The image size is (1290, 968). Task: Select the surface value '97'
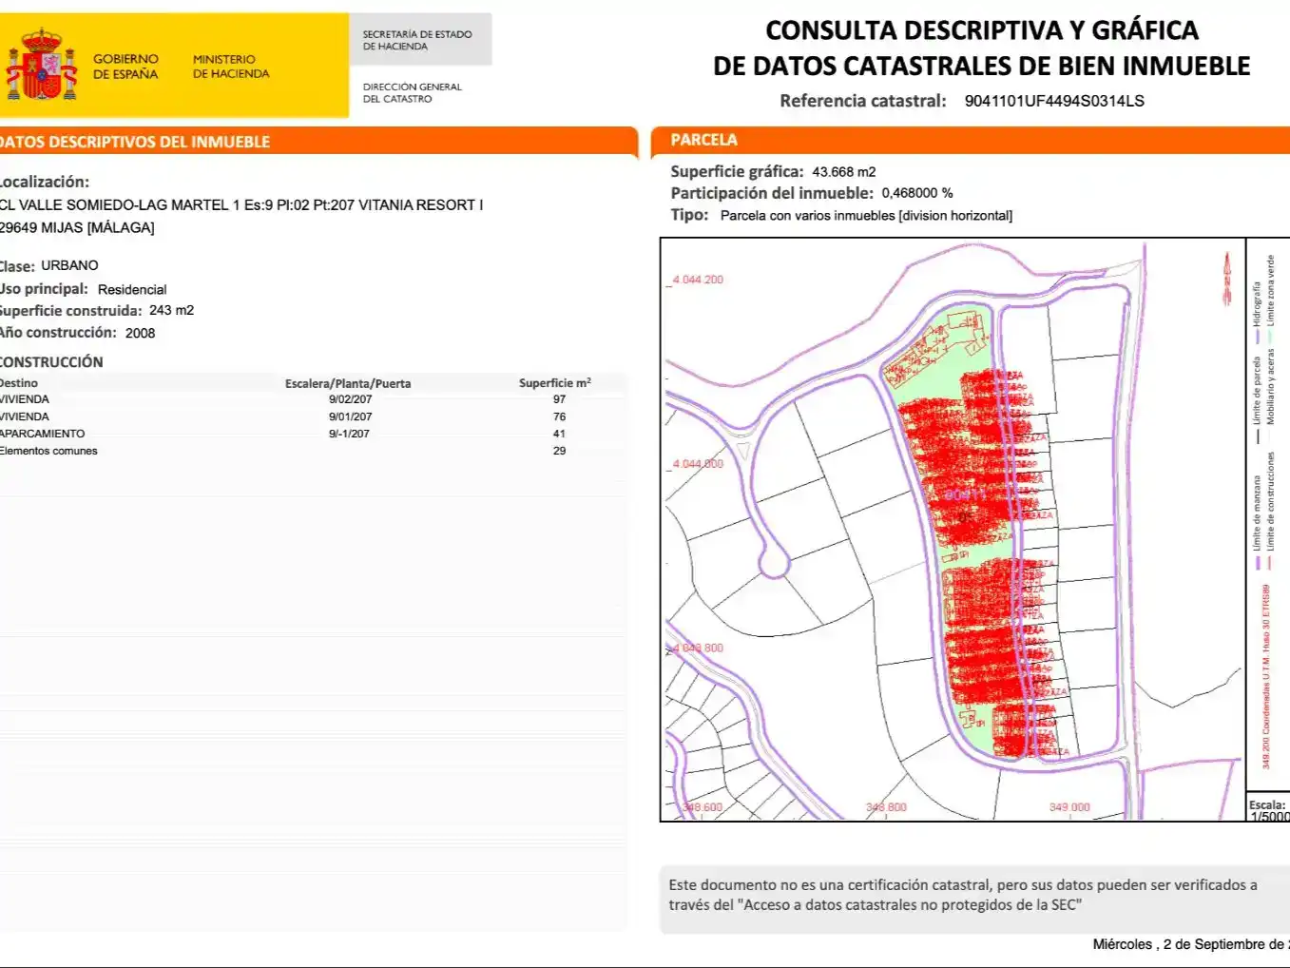click(559, 399)
